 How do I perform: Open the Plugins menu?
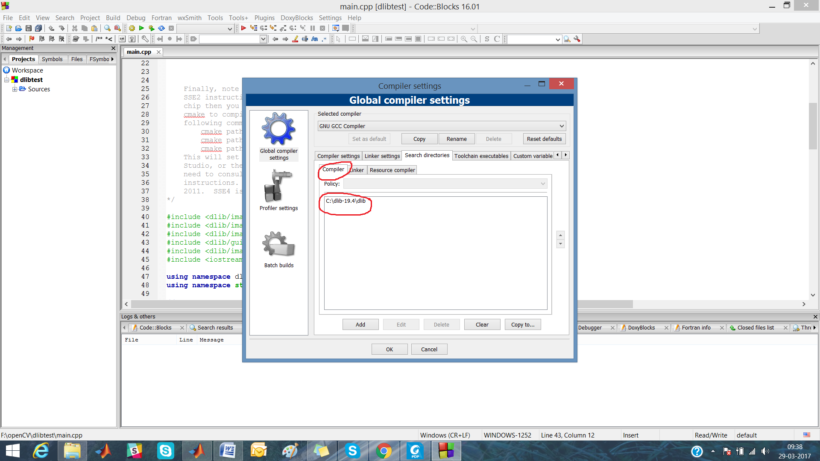coord(264,18)
